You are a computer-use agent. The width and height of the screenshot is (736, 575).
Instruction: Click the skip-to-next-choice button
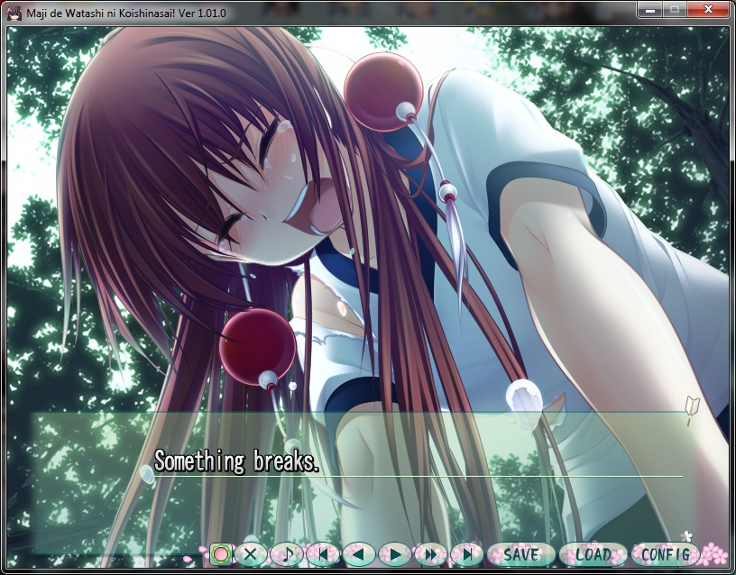tap(467, 555)
